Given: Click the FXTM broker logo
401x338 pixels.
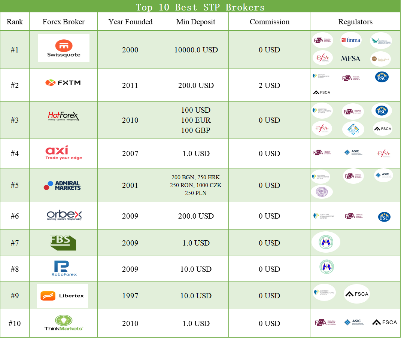Looking at the screenshot, I should (x=63, y=83).
